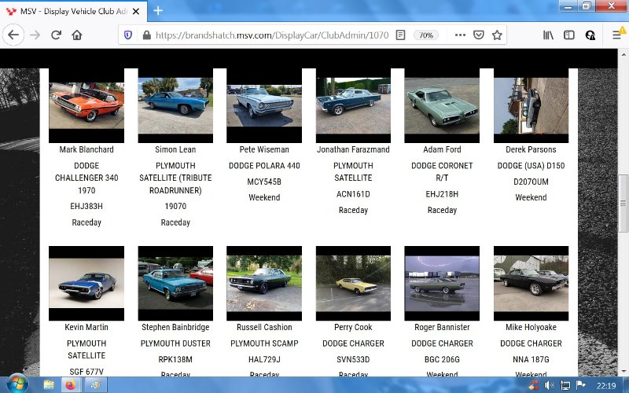Viewport: 629px width, 393px height.
Task: Click the browser Back arrow button
Action: tap(13, 35)
